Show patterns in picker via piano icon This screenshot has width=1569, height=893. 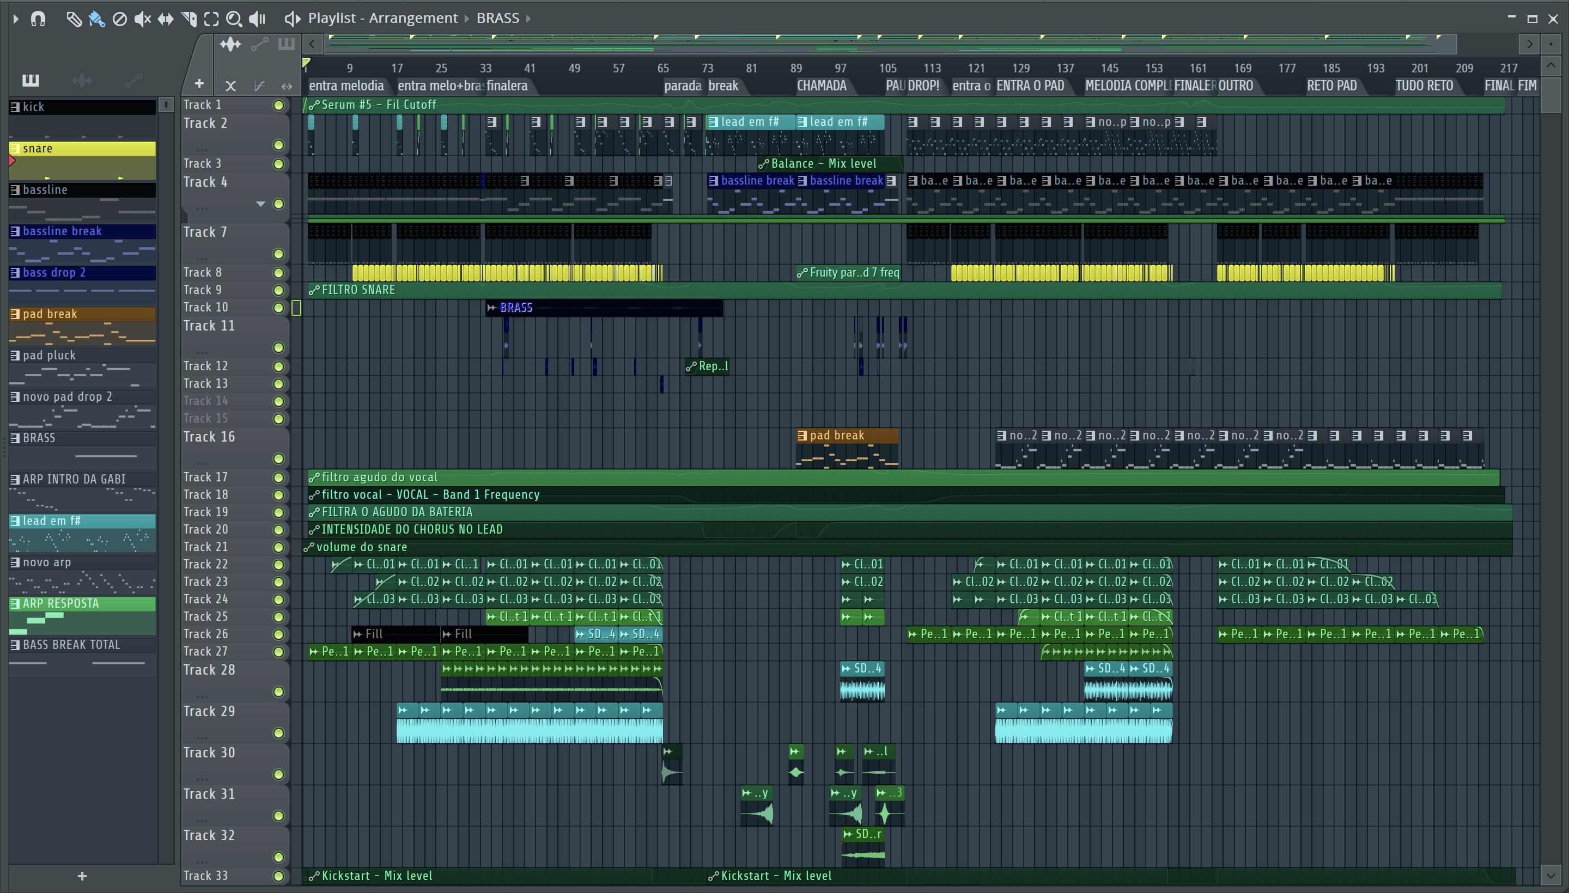pyautogui.click(x=31, y=79)
